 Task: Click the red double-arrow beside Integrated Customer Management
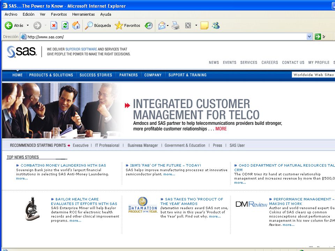127,105
